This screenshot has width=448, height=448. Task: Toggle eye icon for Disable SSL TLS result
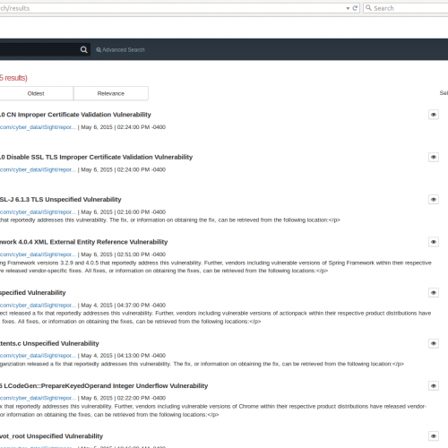434,157
